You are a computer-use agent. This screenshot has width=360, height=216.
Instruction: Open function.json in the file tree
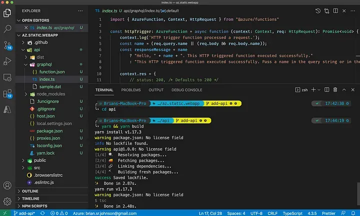(52, 72)
